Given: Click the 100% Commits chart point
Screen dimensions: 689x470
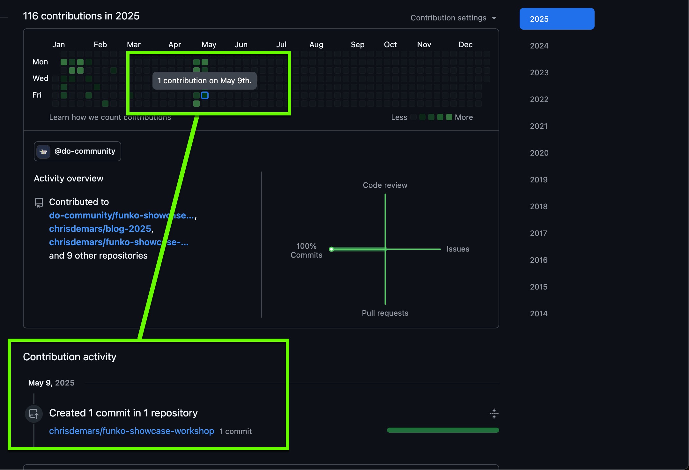Looking at the screenshot, I should coord(331,249).
